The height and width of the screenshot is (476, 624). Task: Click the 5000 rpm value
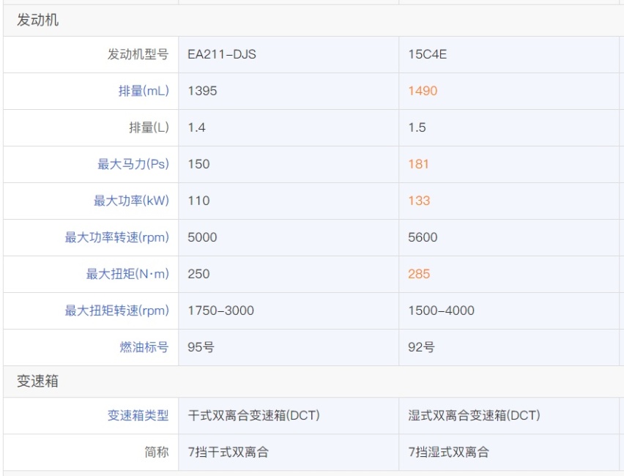click(x=202, y=237)
